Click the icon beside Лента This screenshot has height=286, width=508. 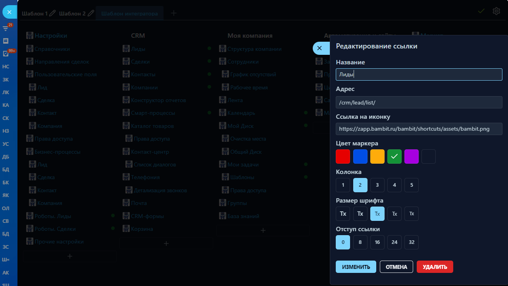tap(223, 100)
